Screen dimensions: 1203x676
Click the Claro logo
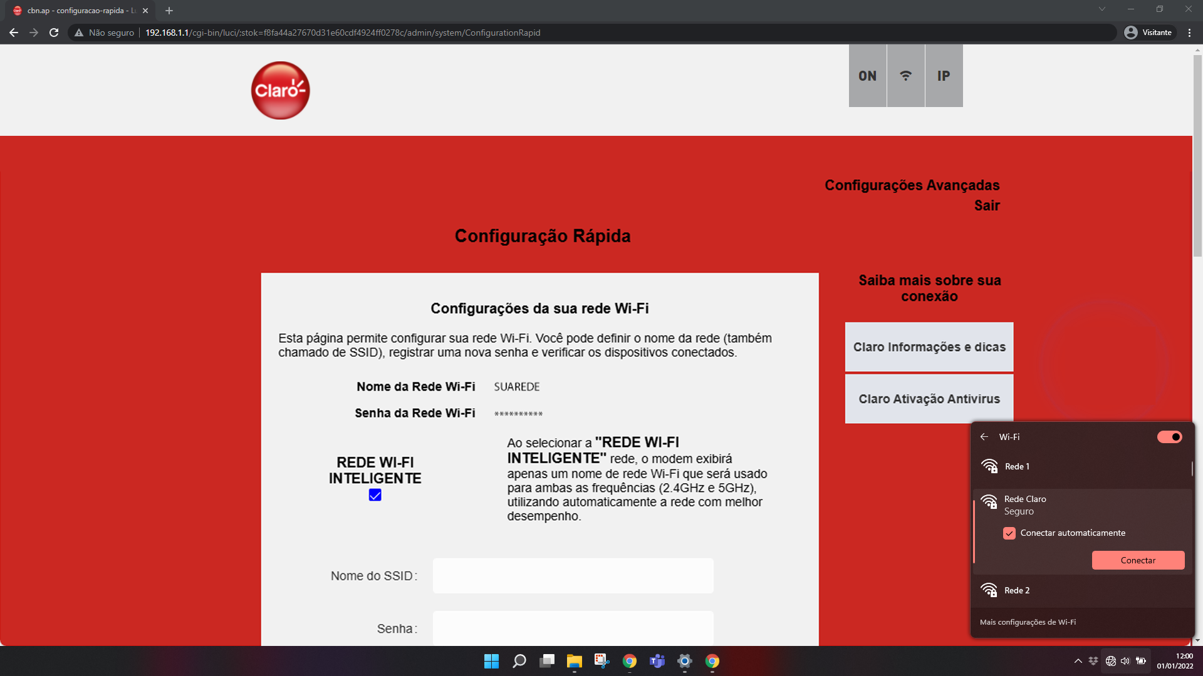(x=280, y=90)
